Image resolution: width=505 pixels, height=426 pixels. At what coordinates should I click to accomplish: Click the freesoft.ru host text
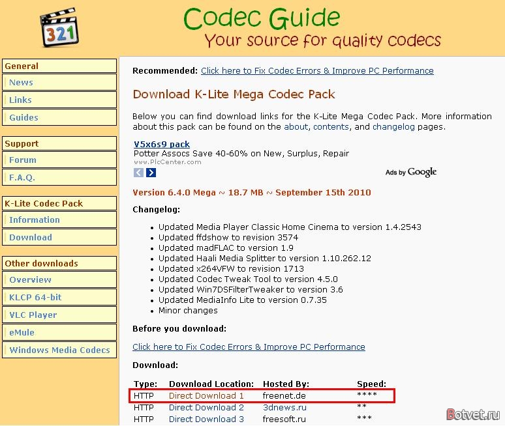[x=284, y=419]
